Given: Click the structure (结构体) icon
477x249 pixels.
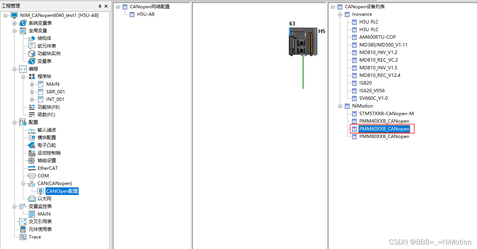Looking at the screenshot, I should pos(32,38).
